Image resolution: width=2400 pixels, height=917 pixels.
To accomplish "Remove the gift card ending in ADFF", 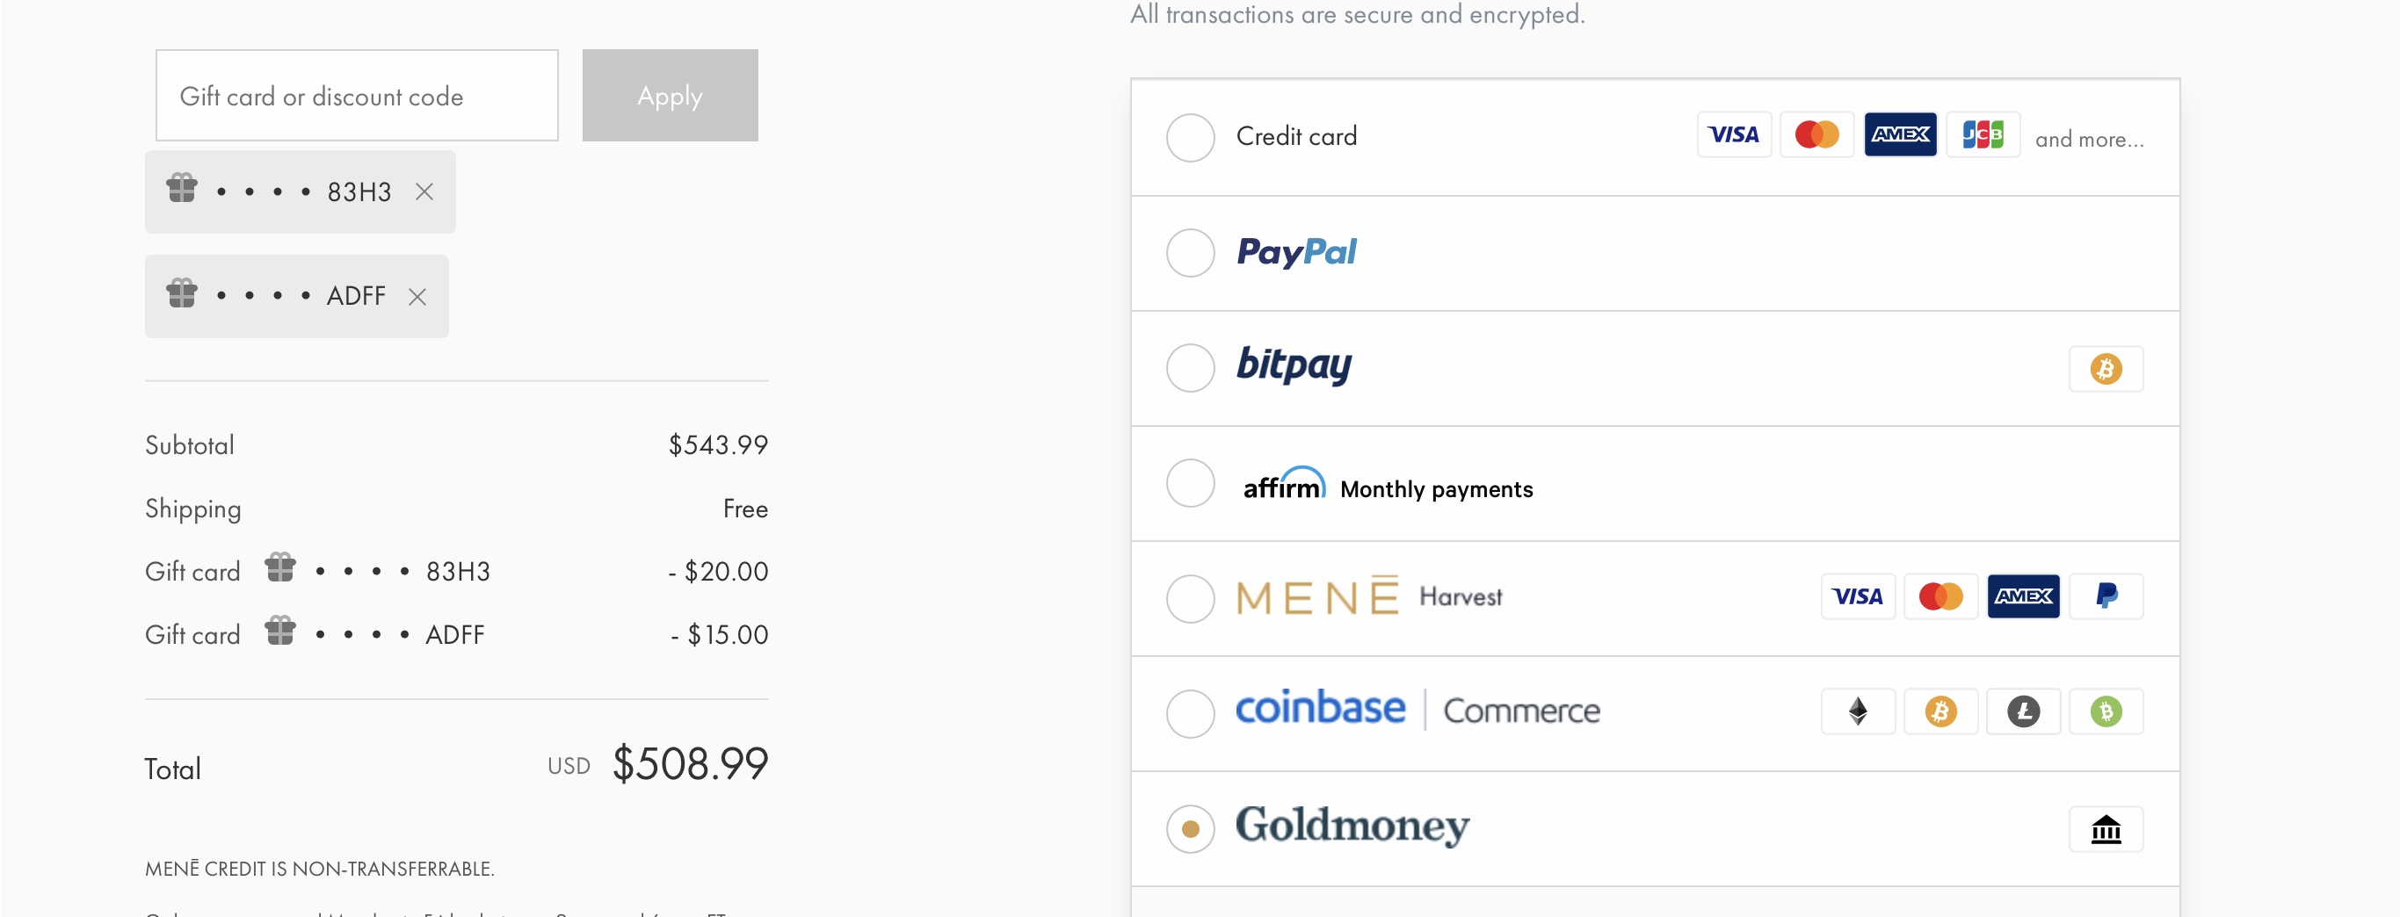I will (x=417, y=296).
